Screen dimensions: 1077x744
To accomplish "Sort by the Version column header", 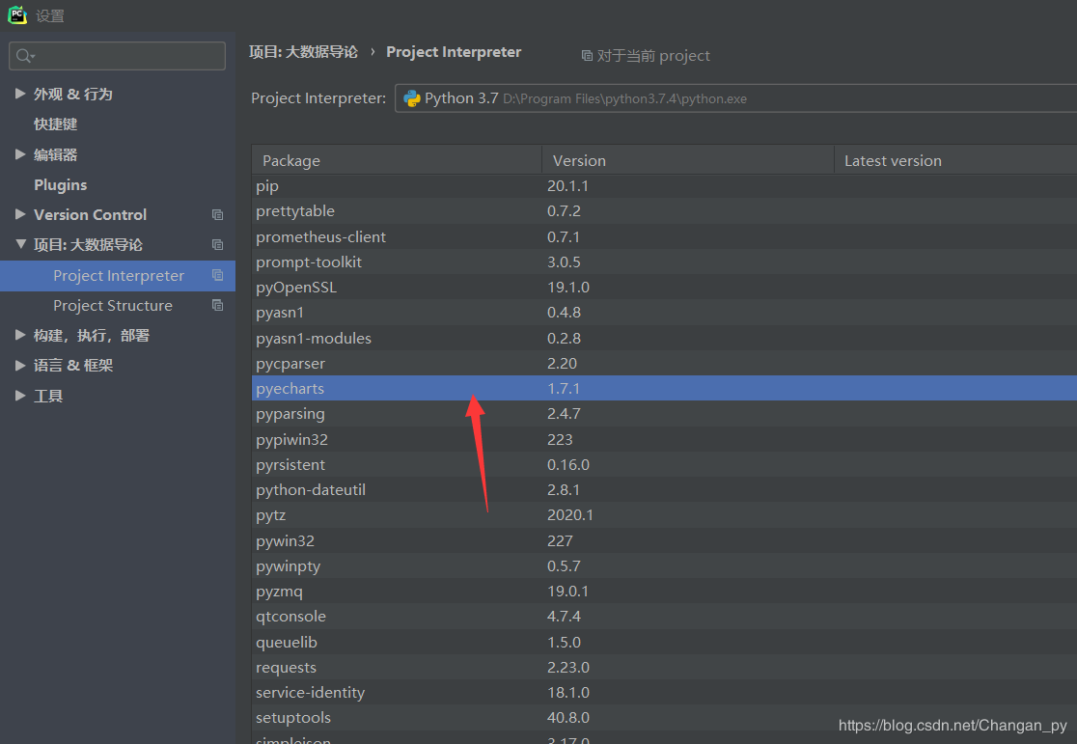I will pyautogui.click(x=688, y=160).
